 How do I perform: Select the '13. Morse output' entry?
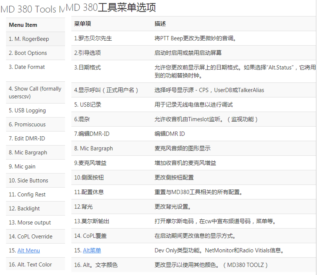(x=30, y=223)
